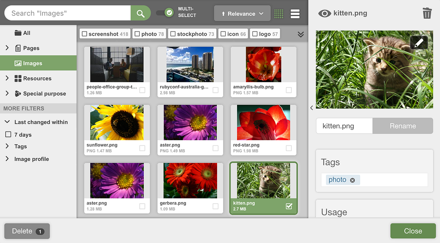Screen dimensions: 440x243
Task: Check the icon tag filter
Action: click(x=223, y=34)
